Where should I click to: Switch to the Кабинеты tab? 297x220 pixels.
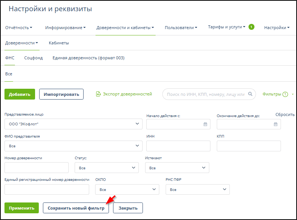(59, 43)
